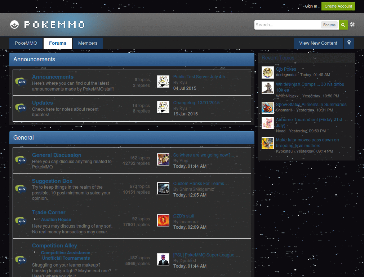The image size is (369, 277).
Task: Click the Suggestion Box forum icon
Action: coord(21,189)
